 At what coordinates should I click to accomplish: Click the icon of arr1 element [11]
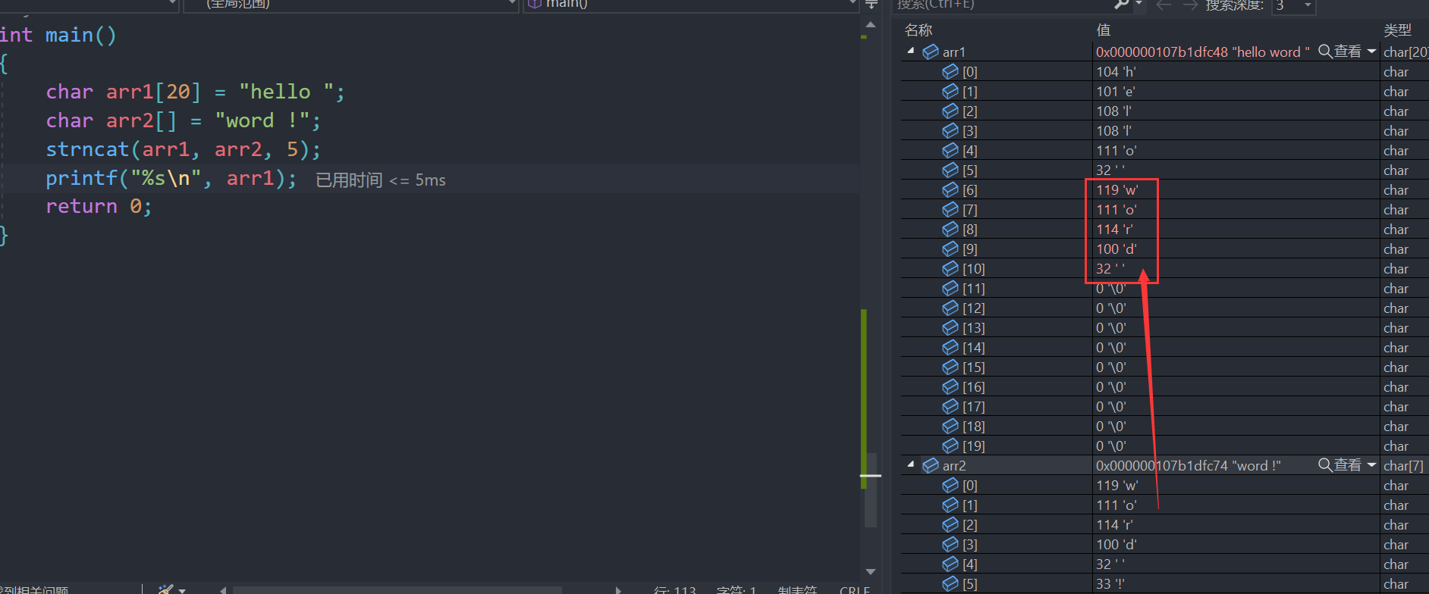point(950,288)
